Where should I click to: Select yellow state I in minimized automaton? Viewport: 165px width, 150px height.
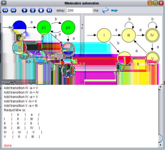point(104,35)
